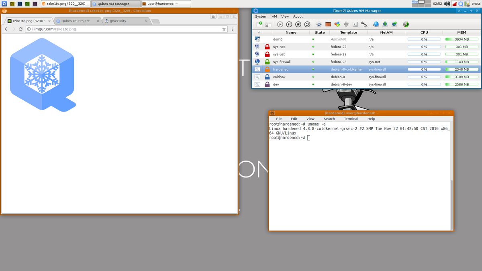Open global settings globe icon
This screenshot has height=271, width=482.
376,24
